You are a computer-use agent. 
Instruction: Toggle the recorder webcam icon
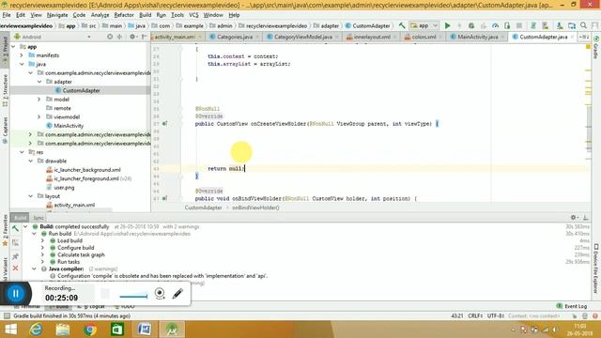coord(160,294)
